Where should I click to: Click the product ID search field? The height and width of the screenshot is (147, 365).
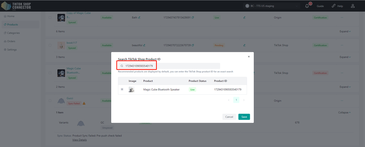169,66
